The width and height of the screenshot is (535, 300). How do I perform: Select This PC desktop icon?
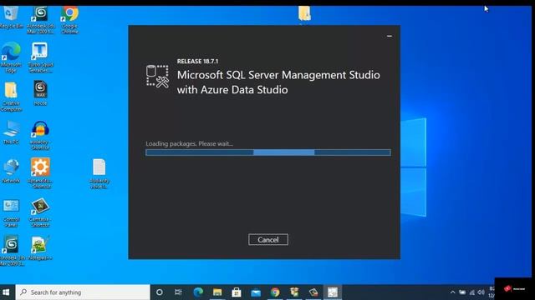click(11, 132)
